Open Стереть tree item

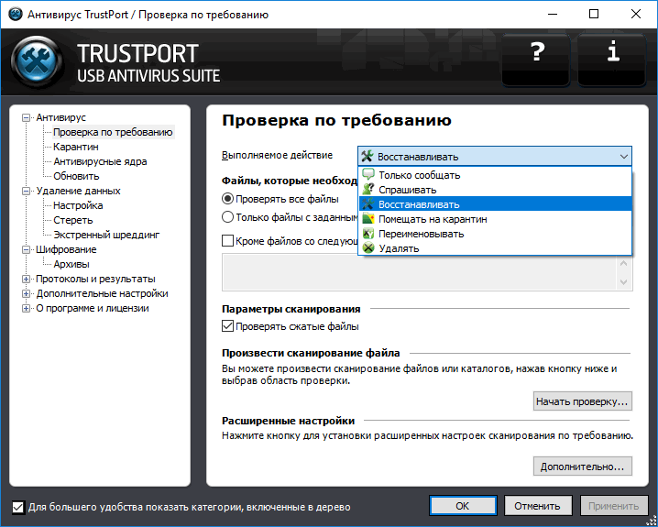[x=73, y=220]
